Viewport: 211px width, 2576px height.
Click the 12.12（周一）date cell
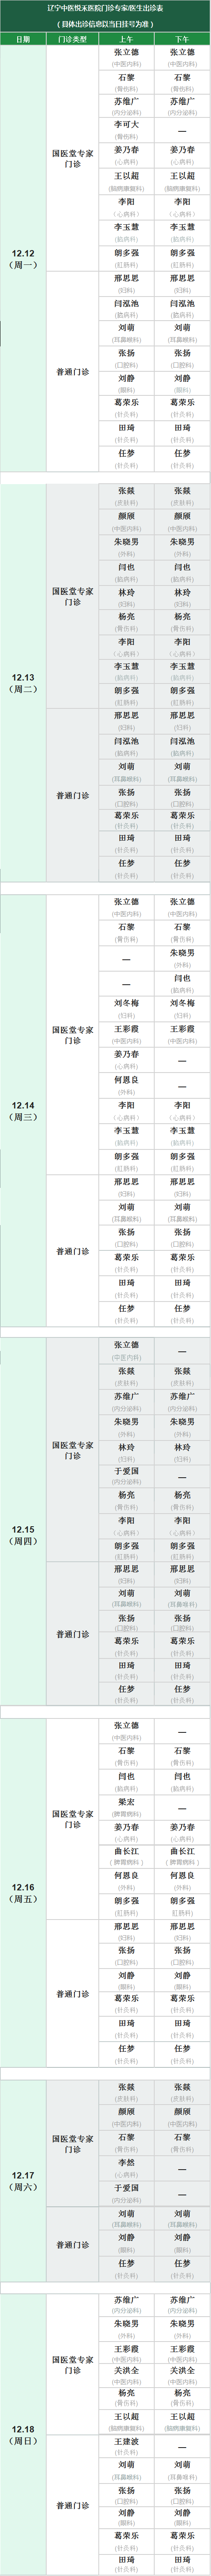[x=23, y=259]
